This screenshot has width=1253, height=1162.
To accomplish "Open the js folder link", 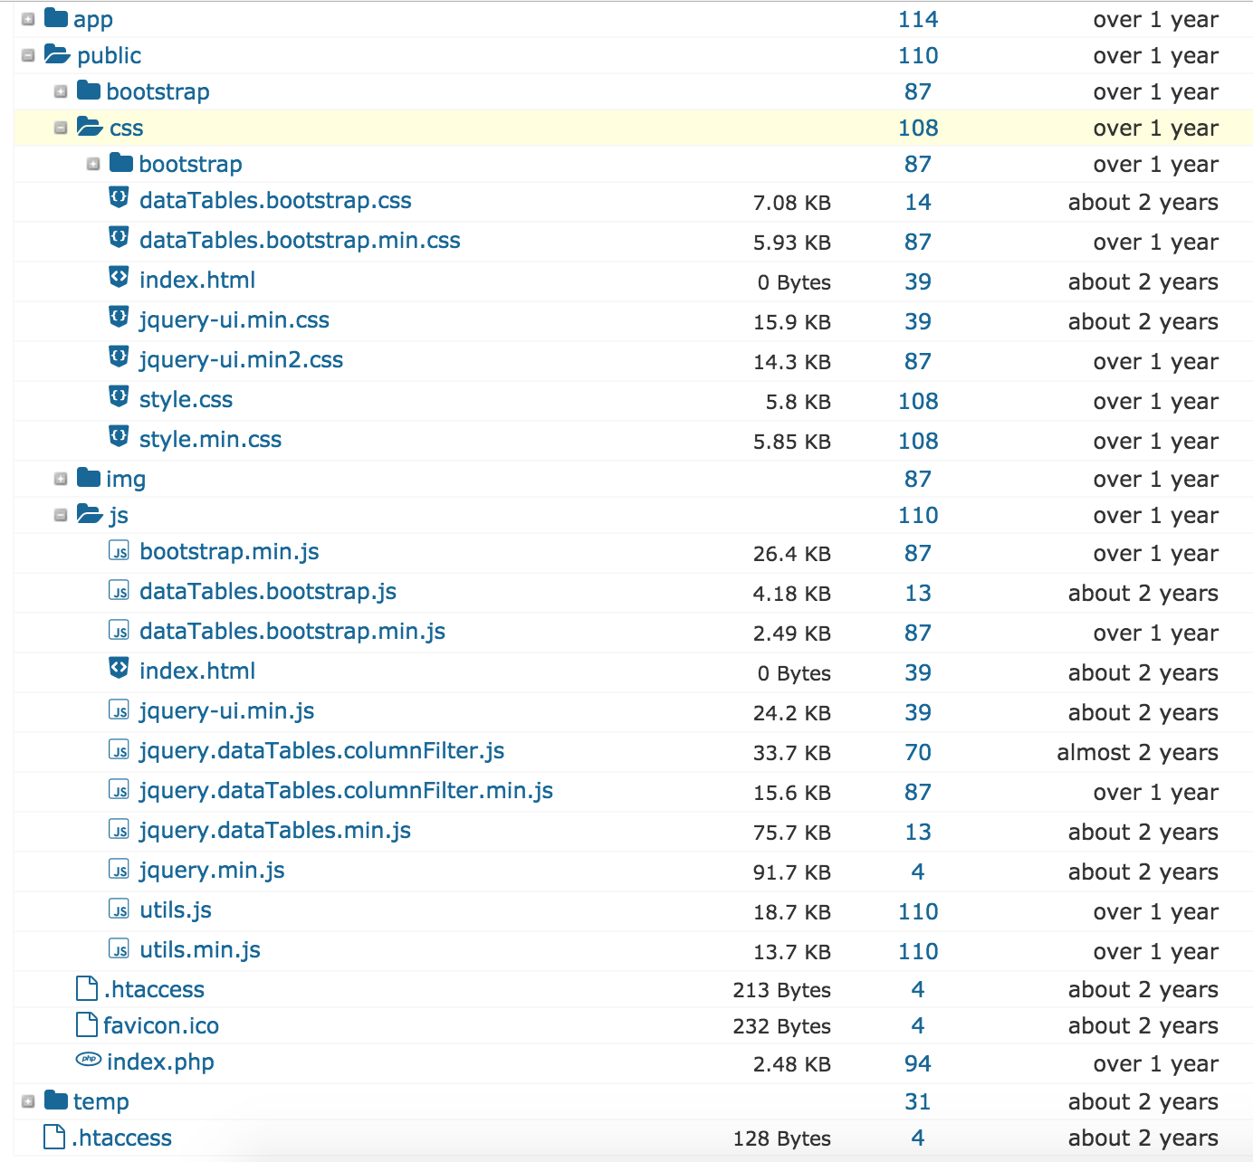I will click(x=119, y=516).
